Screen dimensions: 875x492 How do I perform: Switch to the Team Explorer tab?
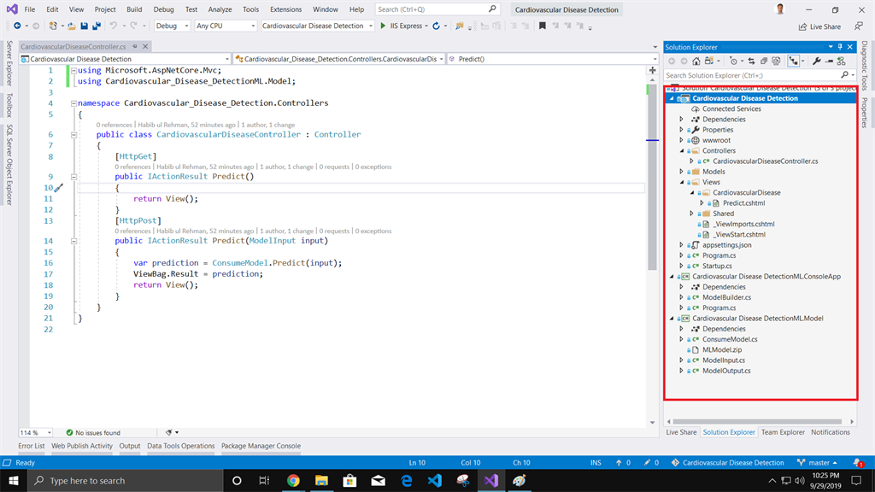tap(782, 432)
